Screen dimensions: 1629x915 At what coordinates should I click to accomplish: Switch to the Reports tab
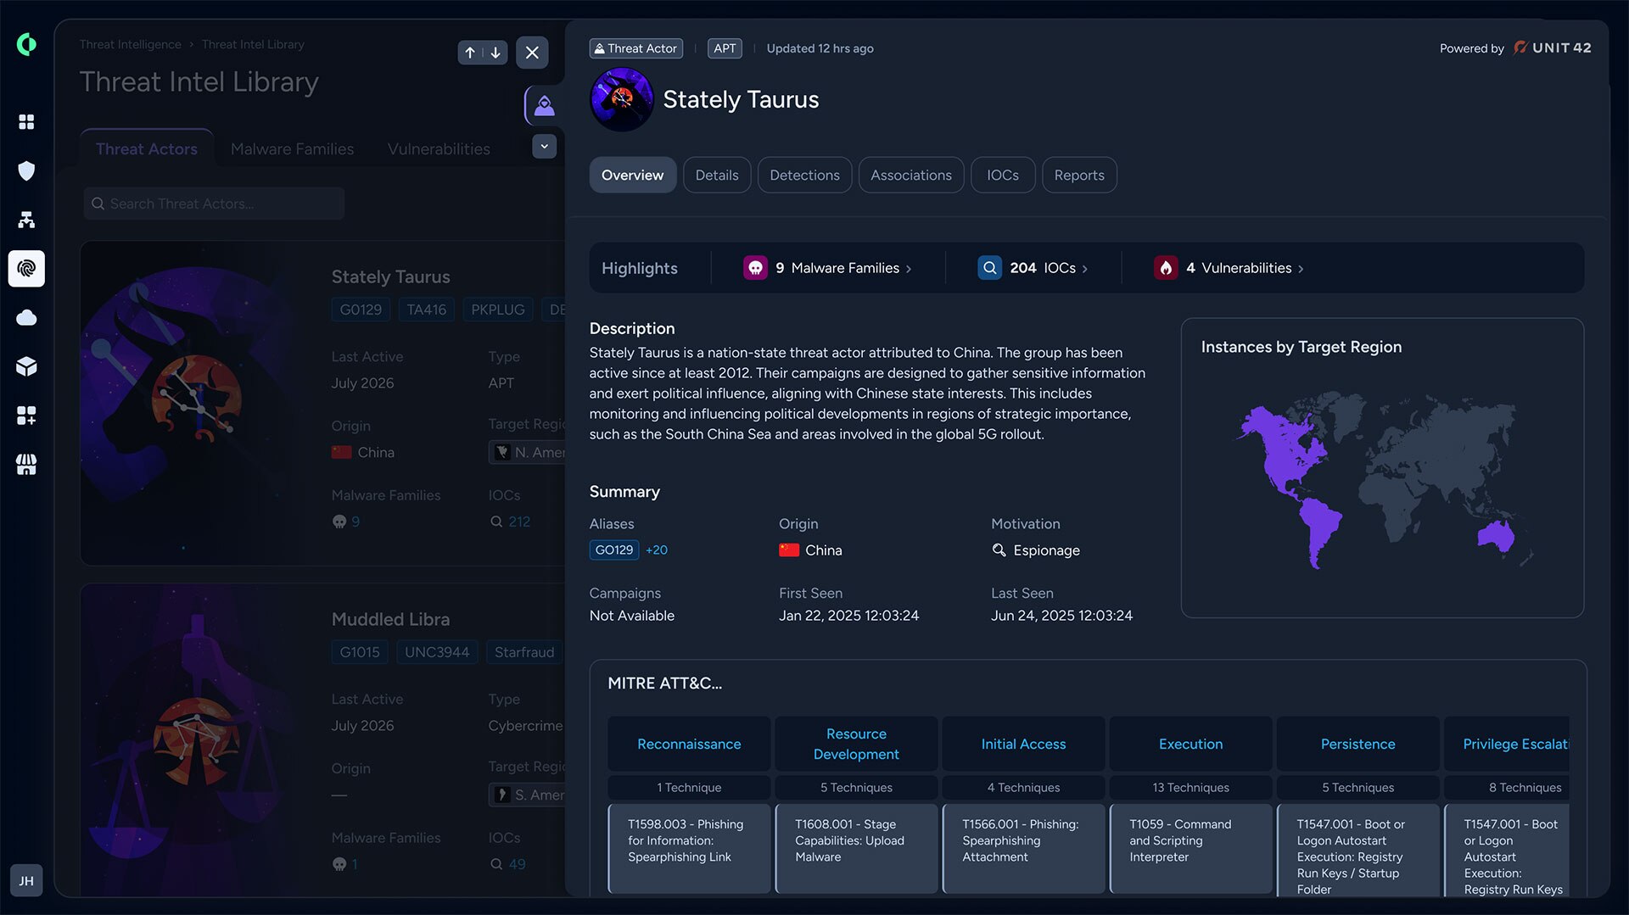tap(1079, 175)
